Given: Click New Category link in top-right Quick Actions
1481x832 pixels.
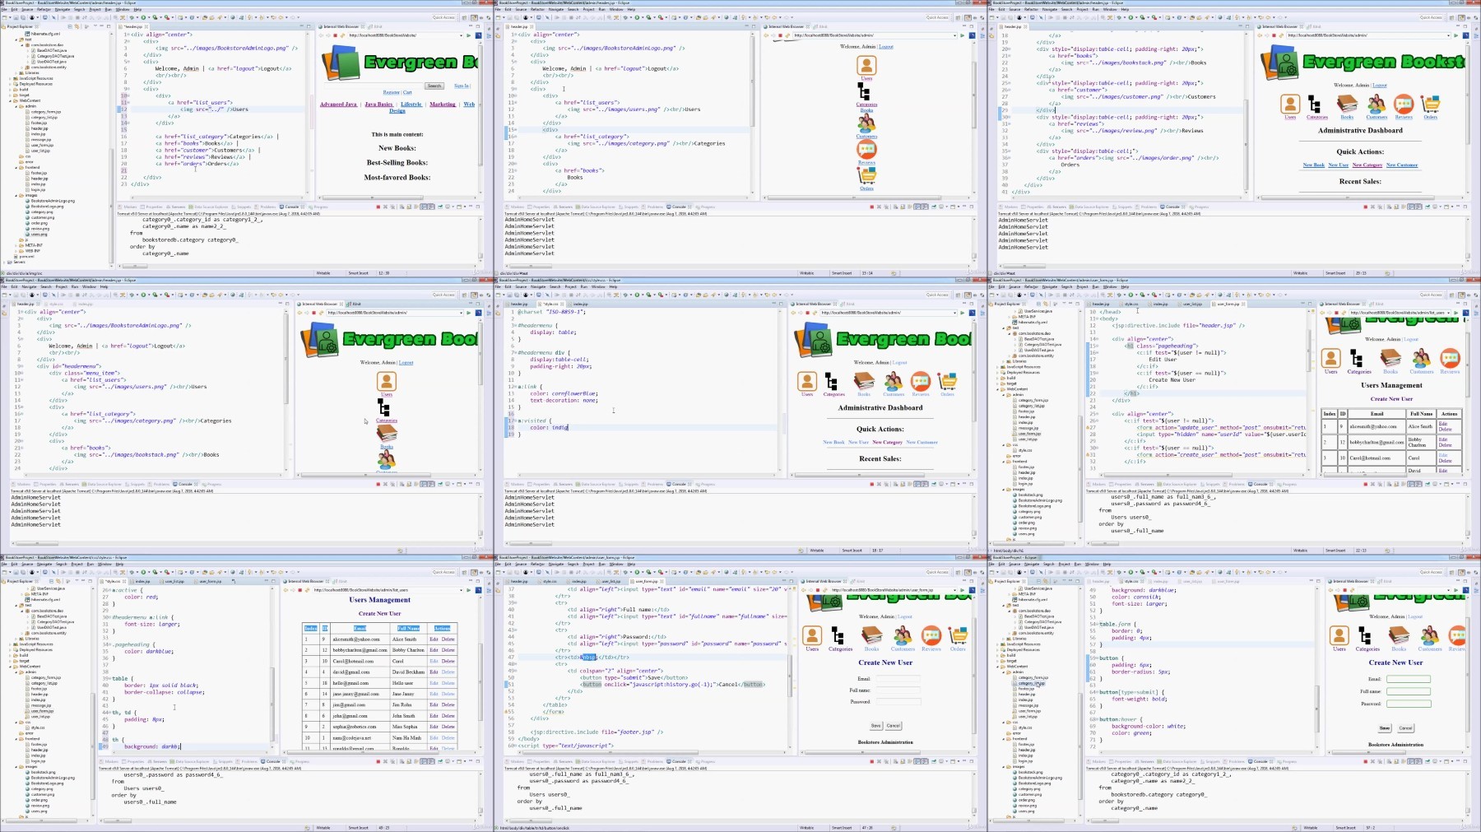Looking at the screenshot, I should pos(1367,165).
